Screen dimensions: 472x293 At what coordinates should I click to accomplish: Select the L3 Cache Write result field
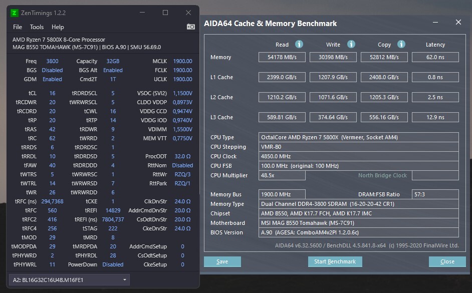[x=334, y=117]
